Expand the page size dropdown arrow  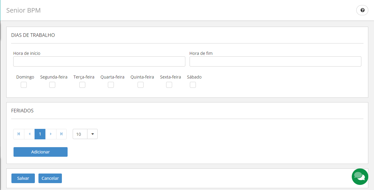coord(92,134)
